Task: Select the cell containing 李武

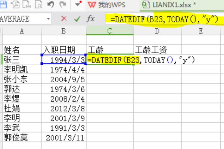Action: point(22,127)
